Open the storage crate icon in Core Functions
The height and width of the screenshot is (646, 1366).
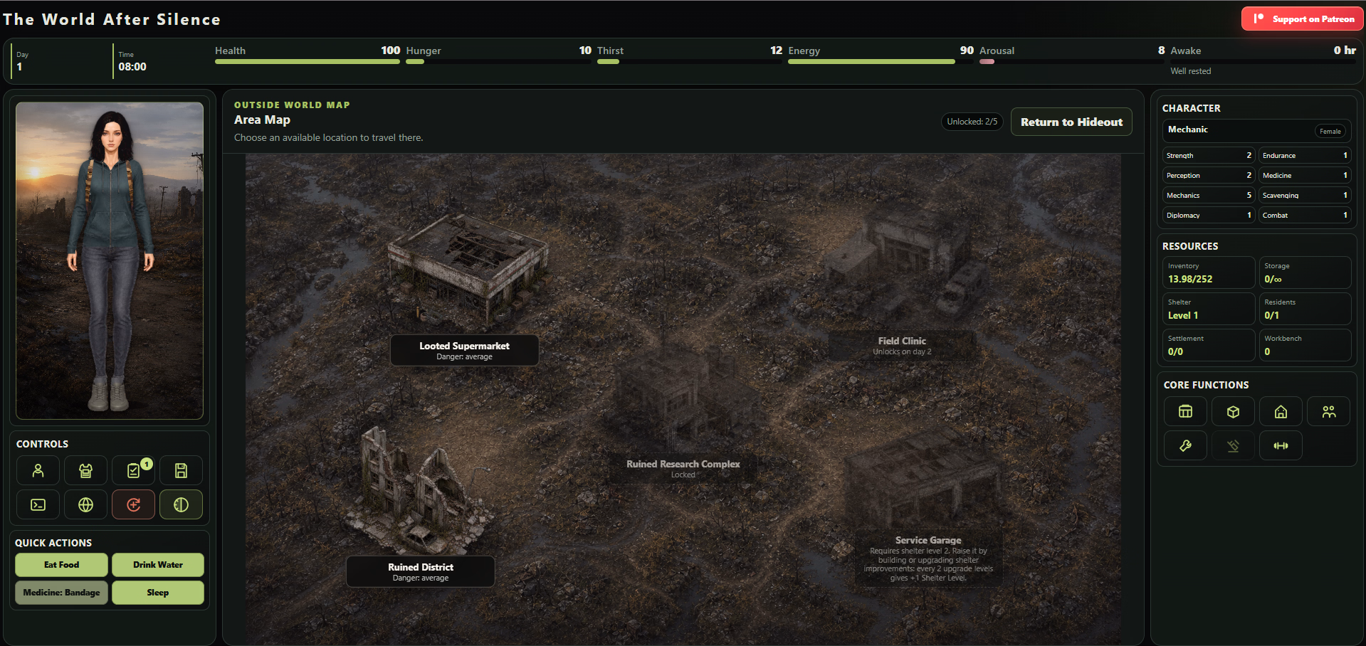pyautogui.click(x=1185, y=411)
